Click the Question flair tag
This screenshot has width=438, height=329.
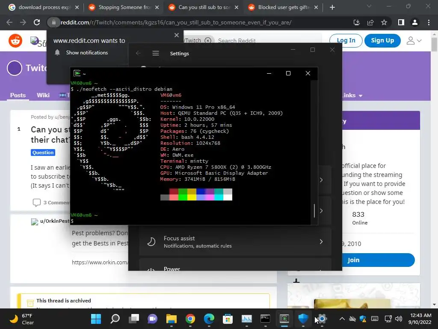[43, 153]
